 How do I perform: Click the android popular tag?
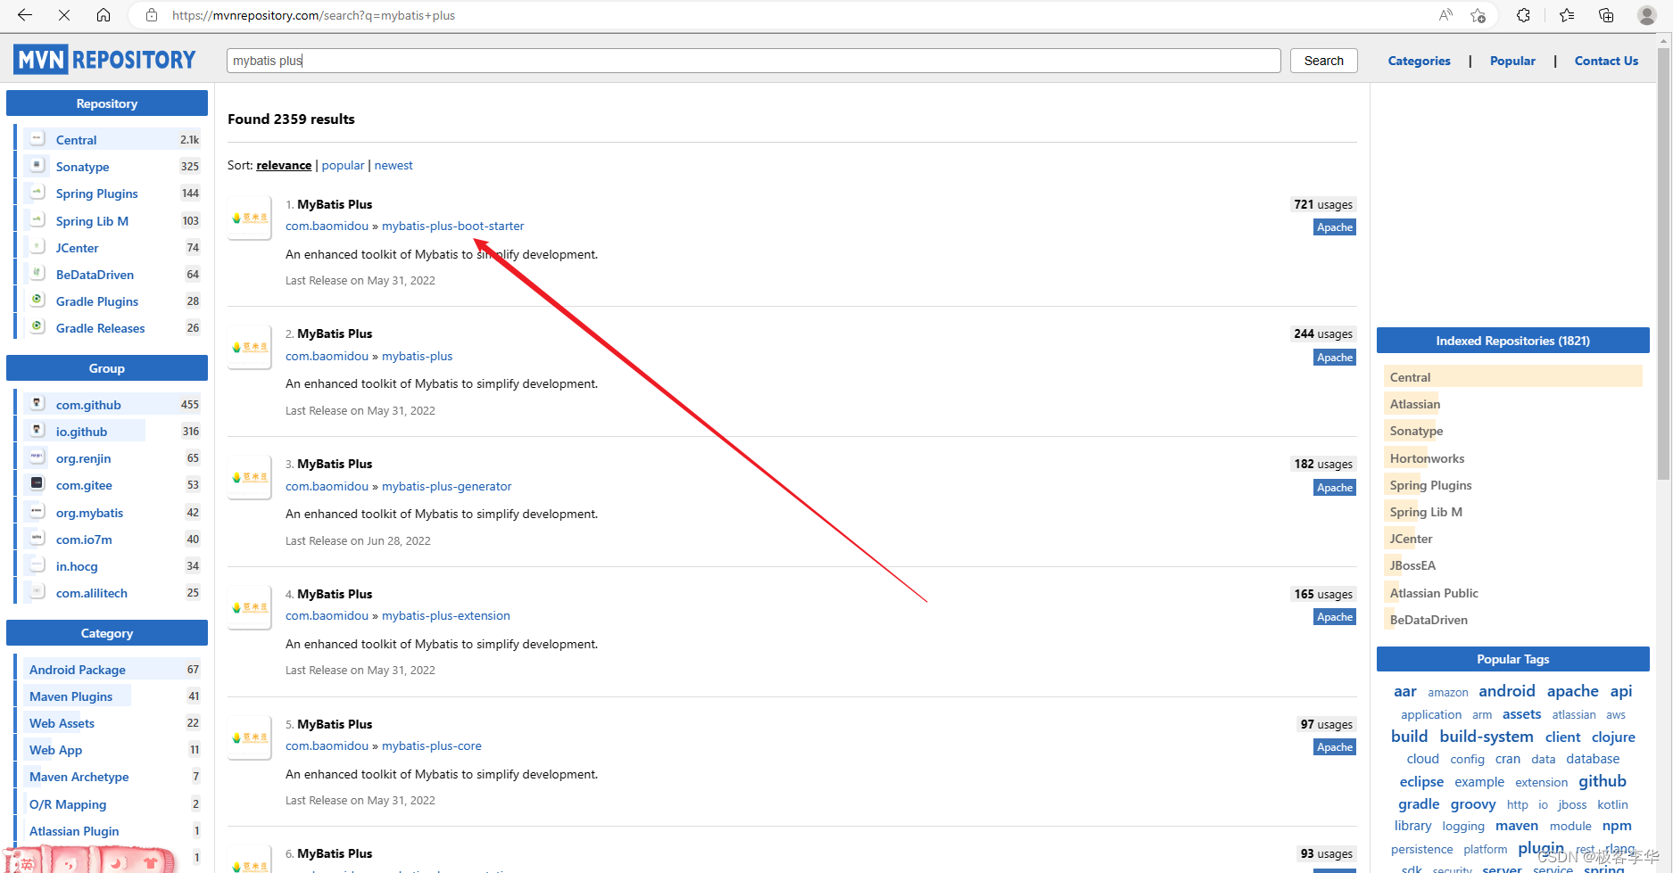click(x=1507, y=691)
